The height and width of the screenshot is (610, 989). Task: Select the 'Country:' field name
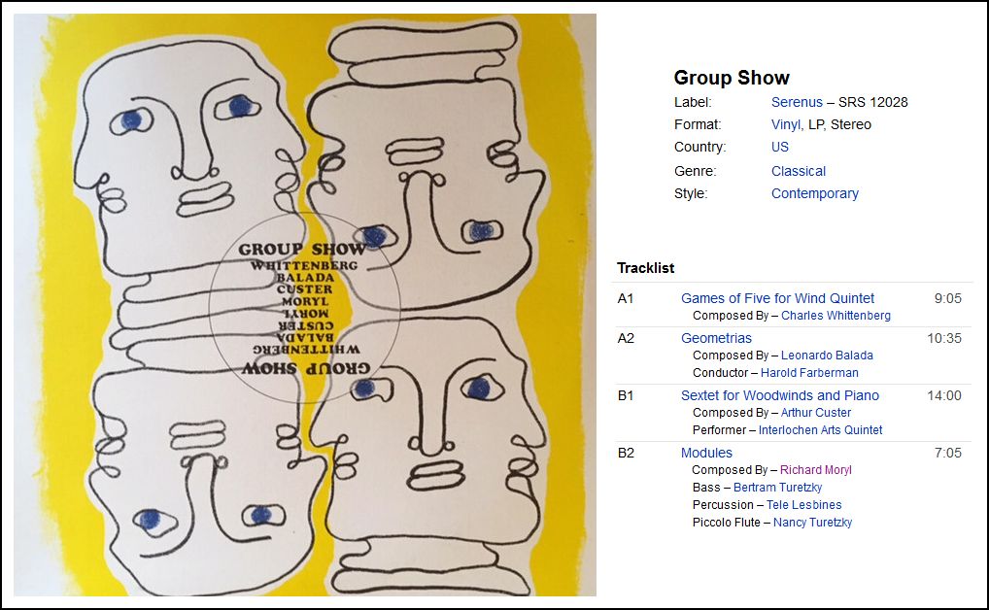pos(700,147)
